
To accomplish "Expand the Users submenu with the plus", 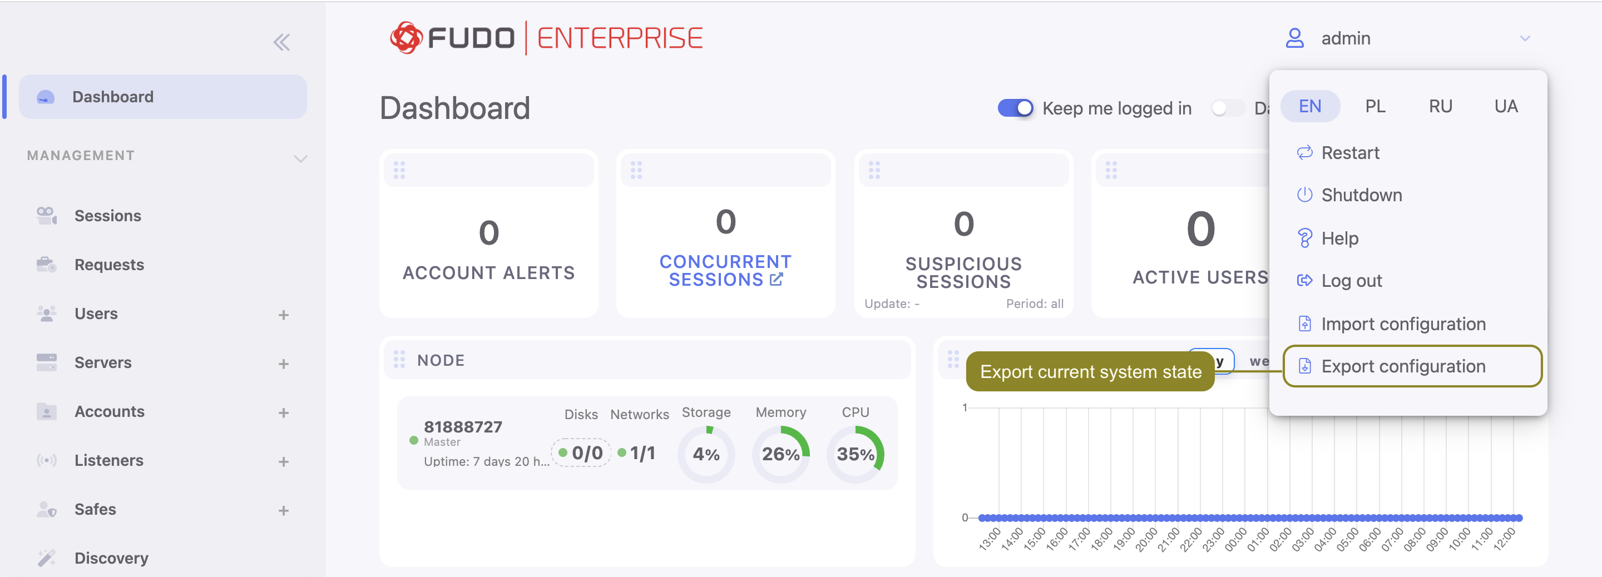I will (284, 315).
